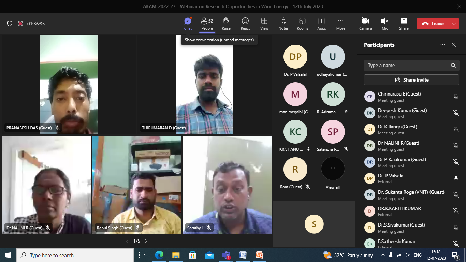This screenshot has width=466, height=262.
Task: Change the meeting View layout
Action: point(264,24)
